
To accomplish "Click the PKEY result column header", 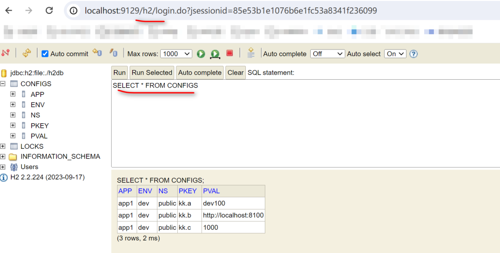I will (187, 191).
